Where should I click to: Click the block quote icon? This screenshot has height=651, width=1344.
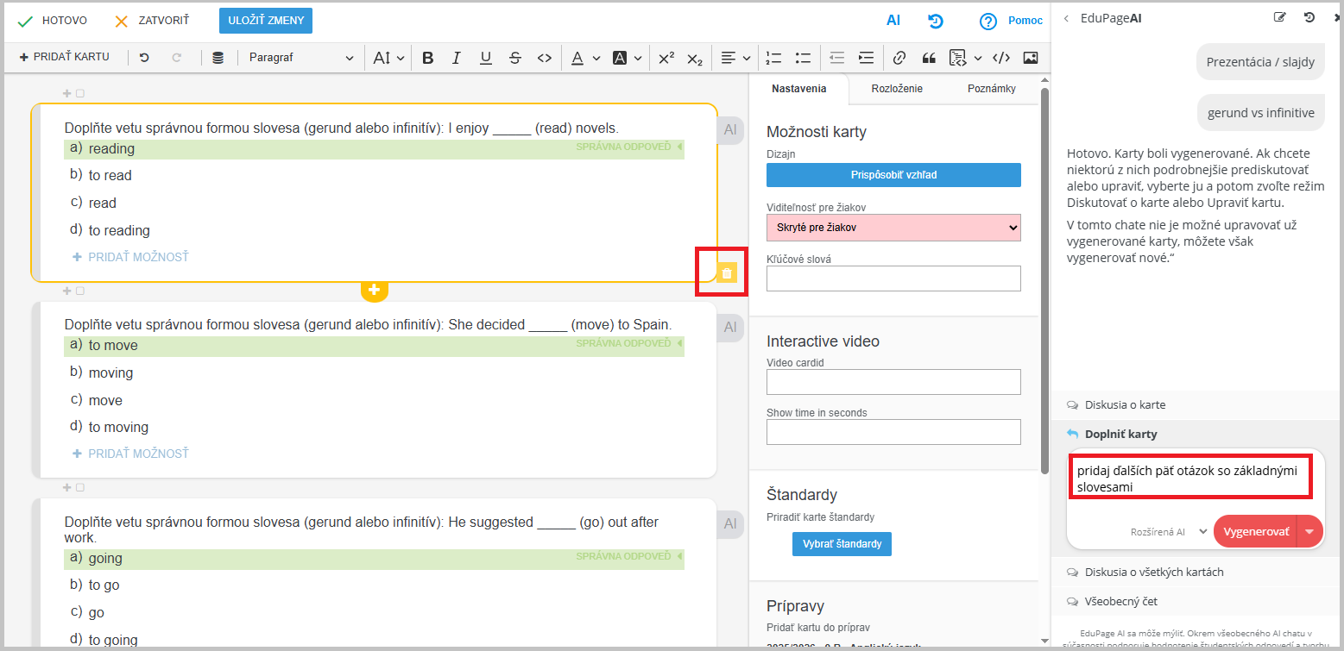929,58
